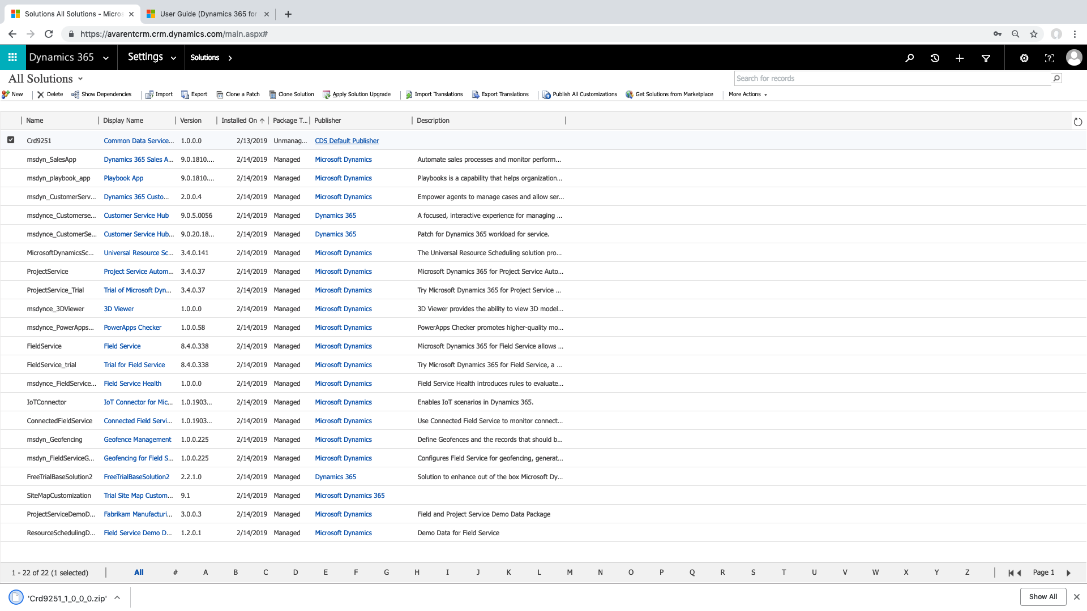
Task: Open the Dynamics 365 app launcher waffle
Action: click(12, 57)
